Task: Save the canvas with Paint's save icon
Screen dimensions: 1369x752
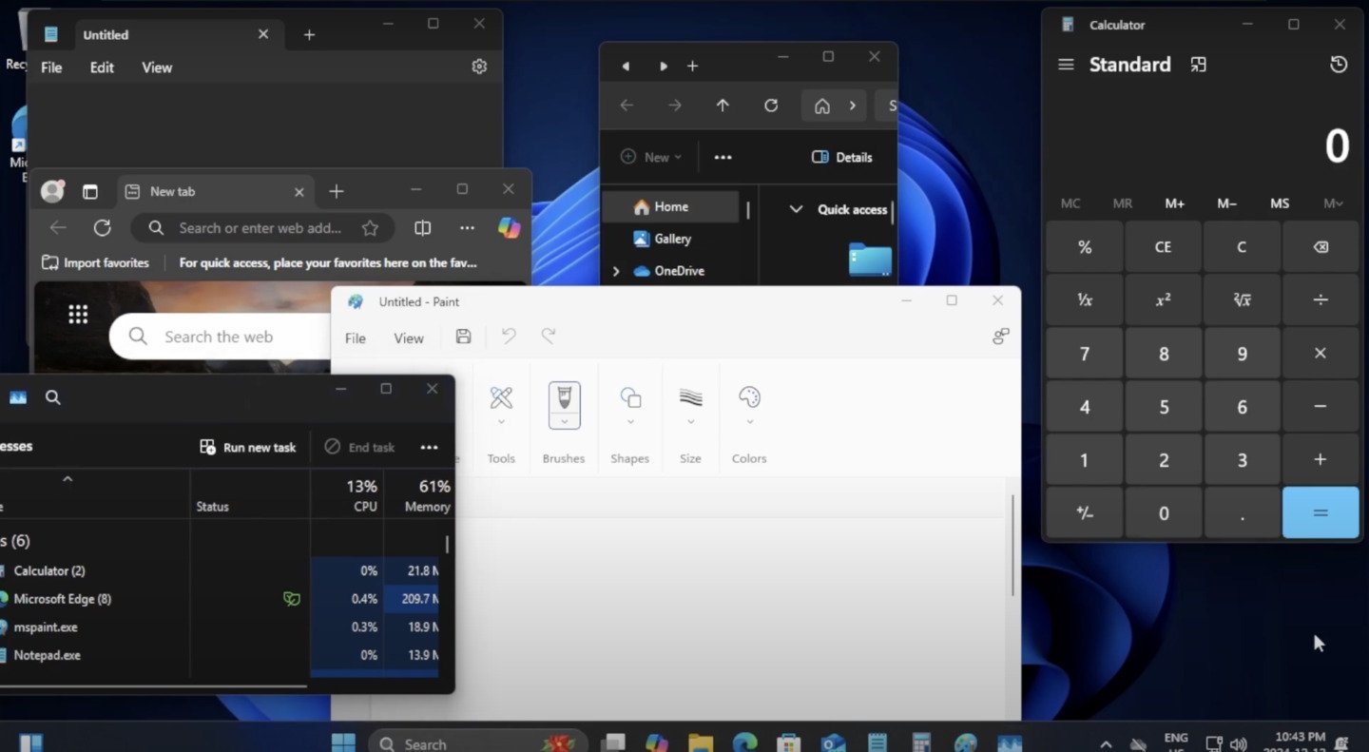Action: (463, 336)
